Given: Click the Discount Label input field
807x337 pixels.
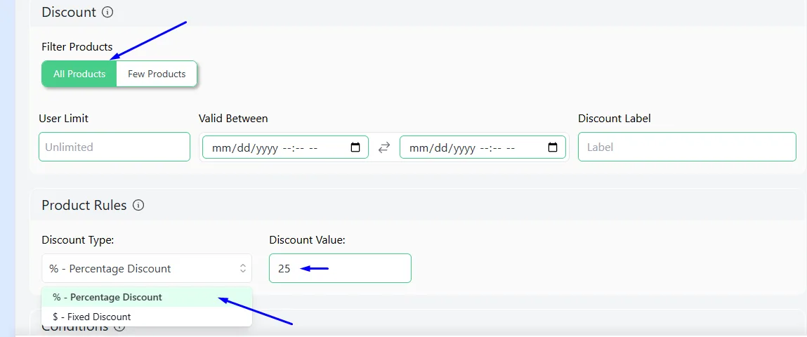Looking at the screenshot, I should click(x=687, y=147).
